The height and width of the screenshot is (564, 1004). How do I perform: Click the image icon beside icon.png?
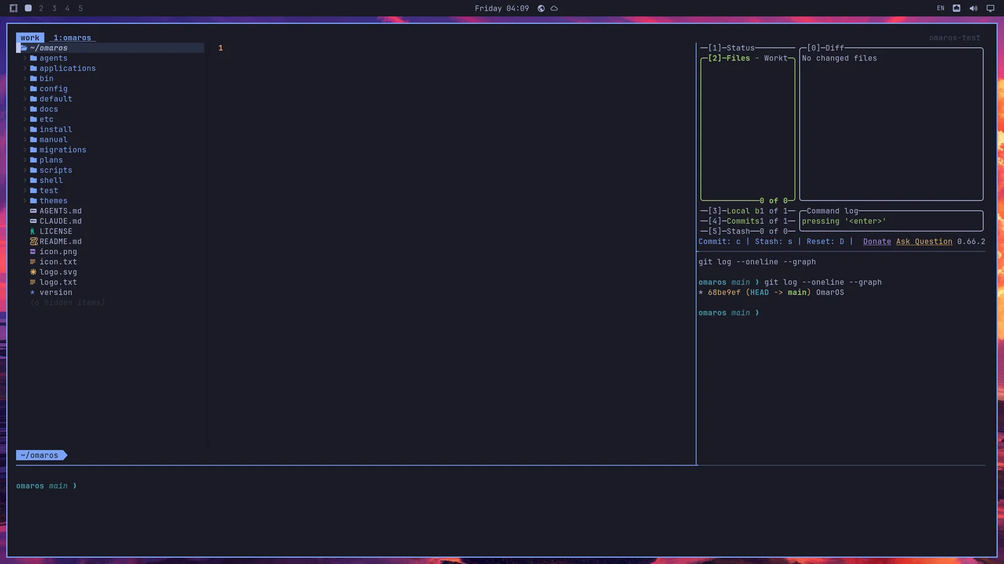click(33, 252)
